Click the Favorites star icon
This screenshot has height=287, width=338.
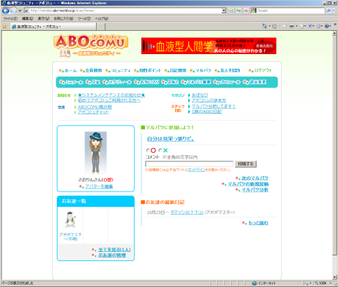(x=4, y=27)
